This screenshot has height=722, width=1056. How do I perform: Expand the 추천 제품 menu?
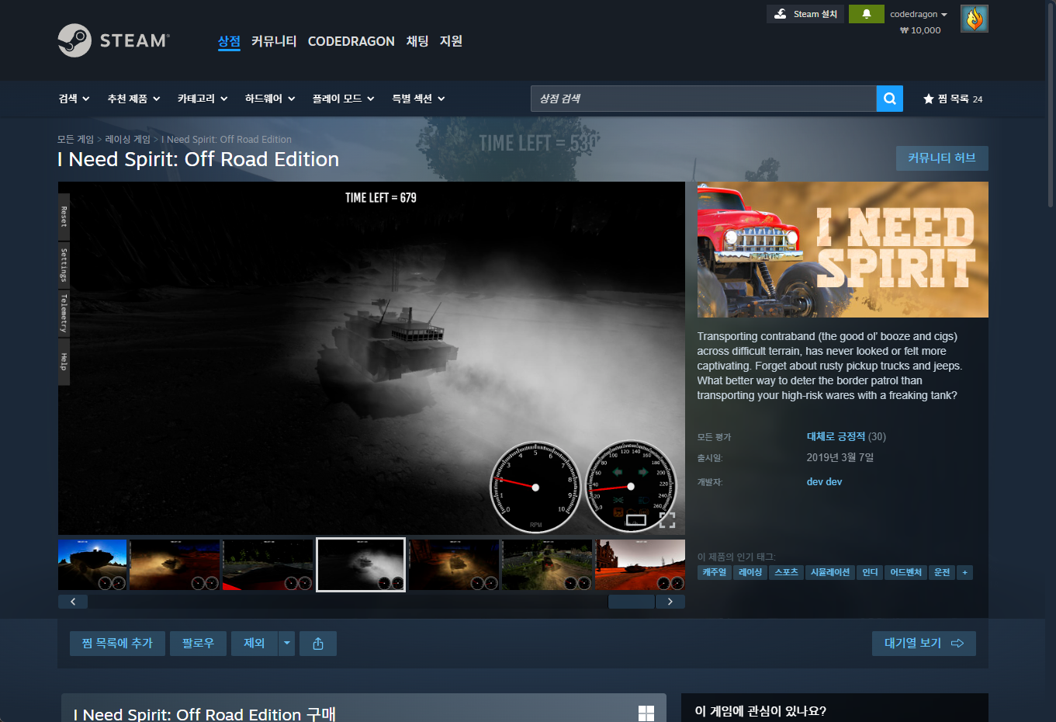point(133,99)
